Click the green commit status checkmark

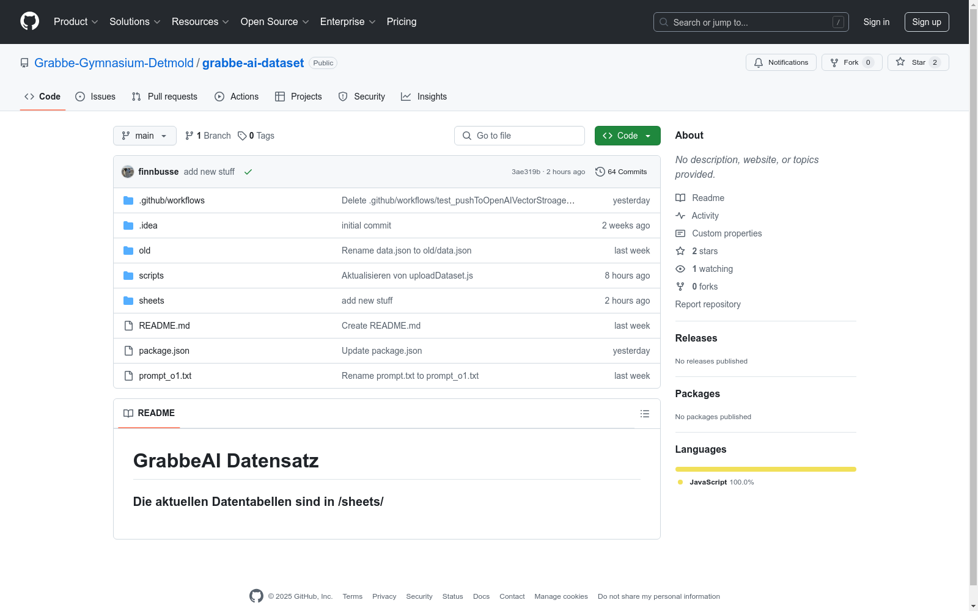click(248, 172)
